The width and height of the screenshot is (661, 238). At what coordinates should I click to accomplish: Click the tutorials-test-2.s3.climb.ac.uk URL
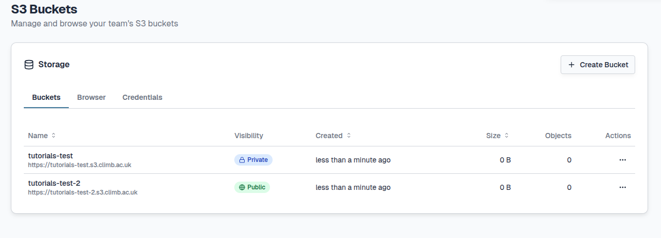pyautogui.click(x=82, y=192)
